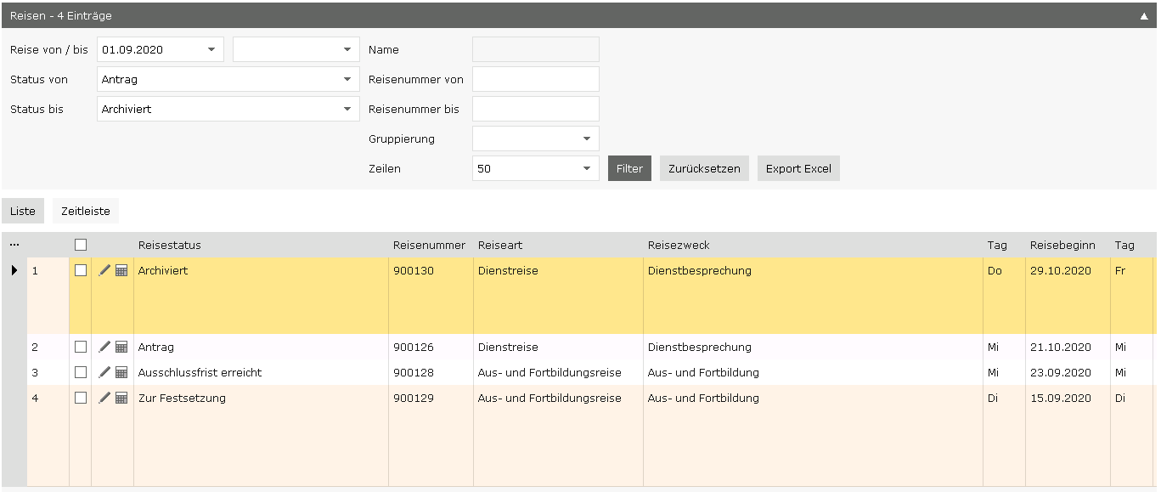This screenshot has width=1161, height=492.
Task: Click pencil icon for trip 900128
Action: (x=104, y=372)
